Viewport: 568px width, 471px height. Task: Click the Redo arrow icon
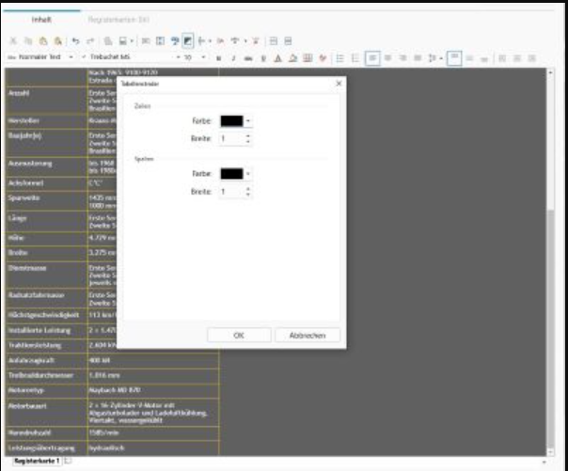[x=87, y=42]
